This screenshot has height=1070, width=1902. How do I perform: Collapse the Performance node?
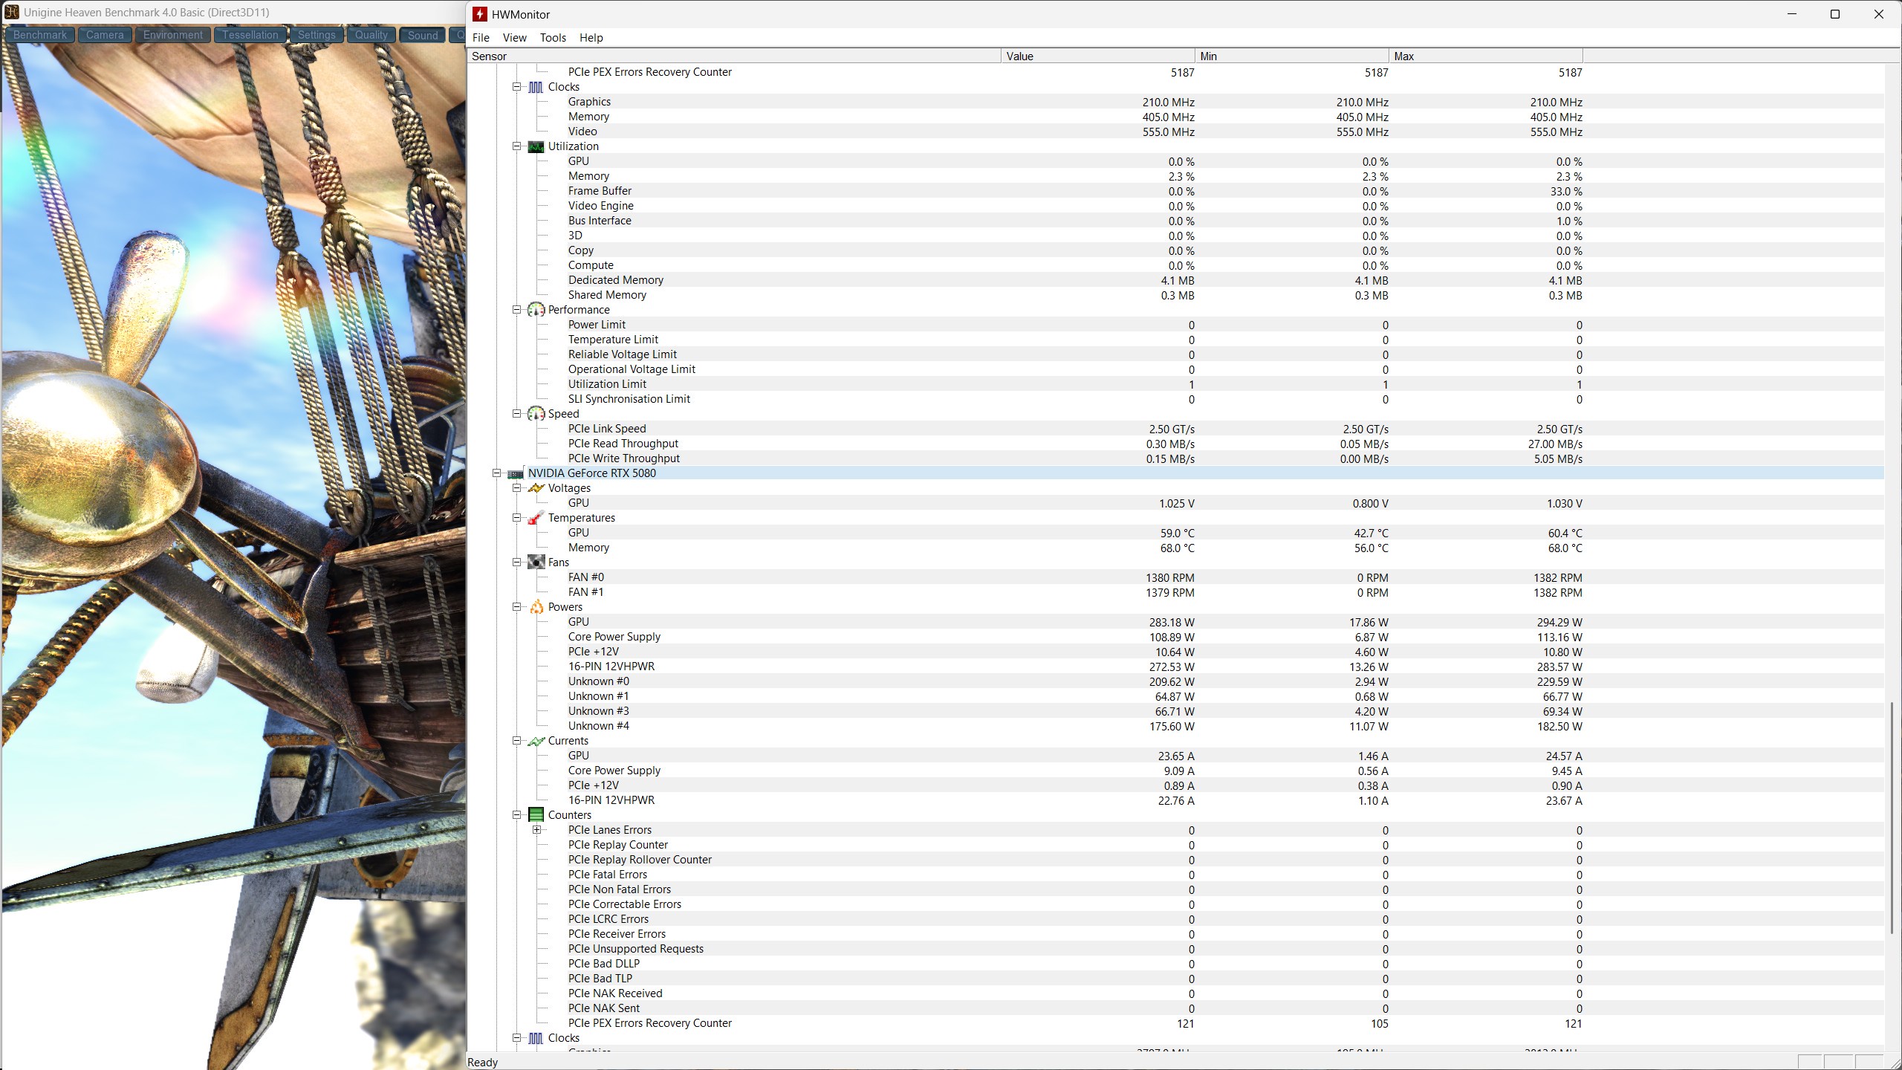pyautogui.click(x=517, y=310)
